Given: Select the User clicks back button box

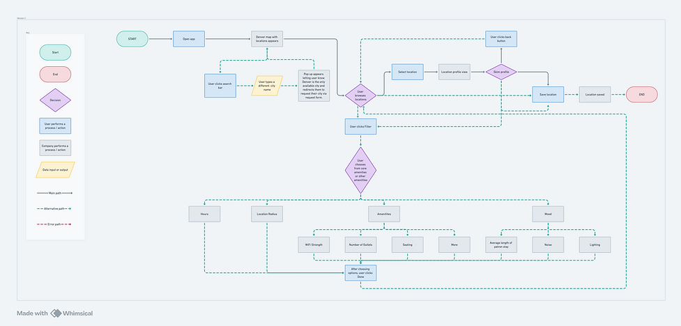Looking at the screenshot, I should tap(501, 38).
